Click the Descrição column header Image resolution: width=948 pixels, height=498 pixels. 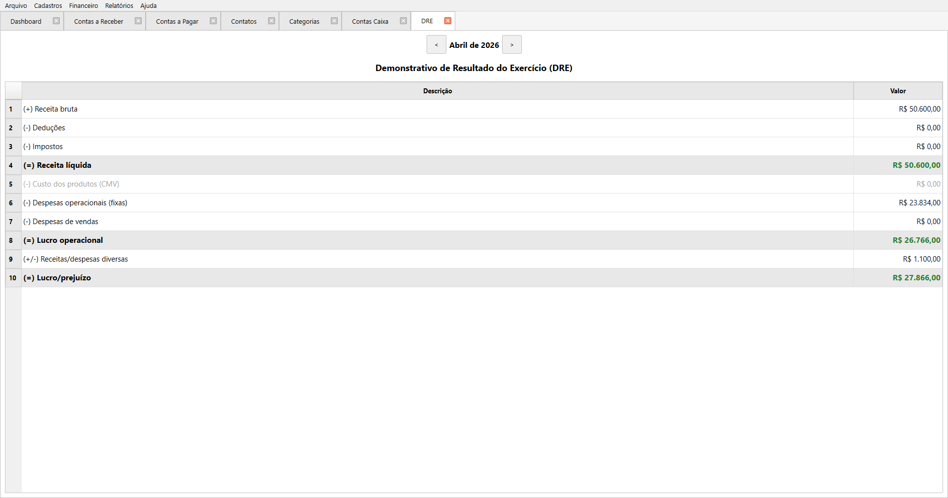(x=437, y=91)
